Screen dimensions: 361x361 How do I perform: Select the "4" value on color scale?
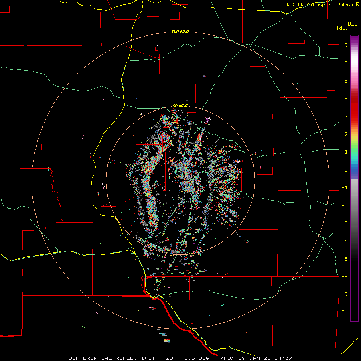coord(346,99)
